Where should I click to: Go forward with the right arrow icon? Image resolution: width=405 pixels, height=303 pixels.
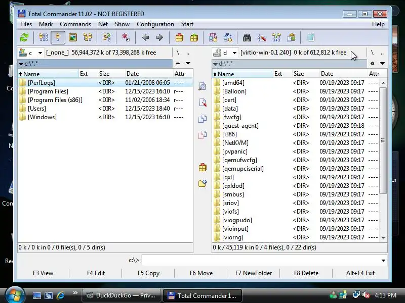tap(159, 37)
